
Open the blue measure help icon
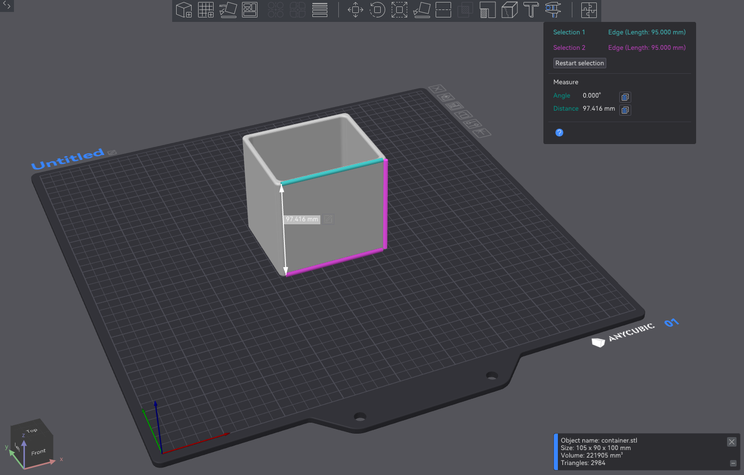(559, 133)
